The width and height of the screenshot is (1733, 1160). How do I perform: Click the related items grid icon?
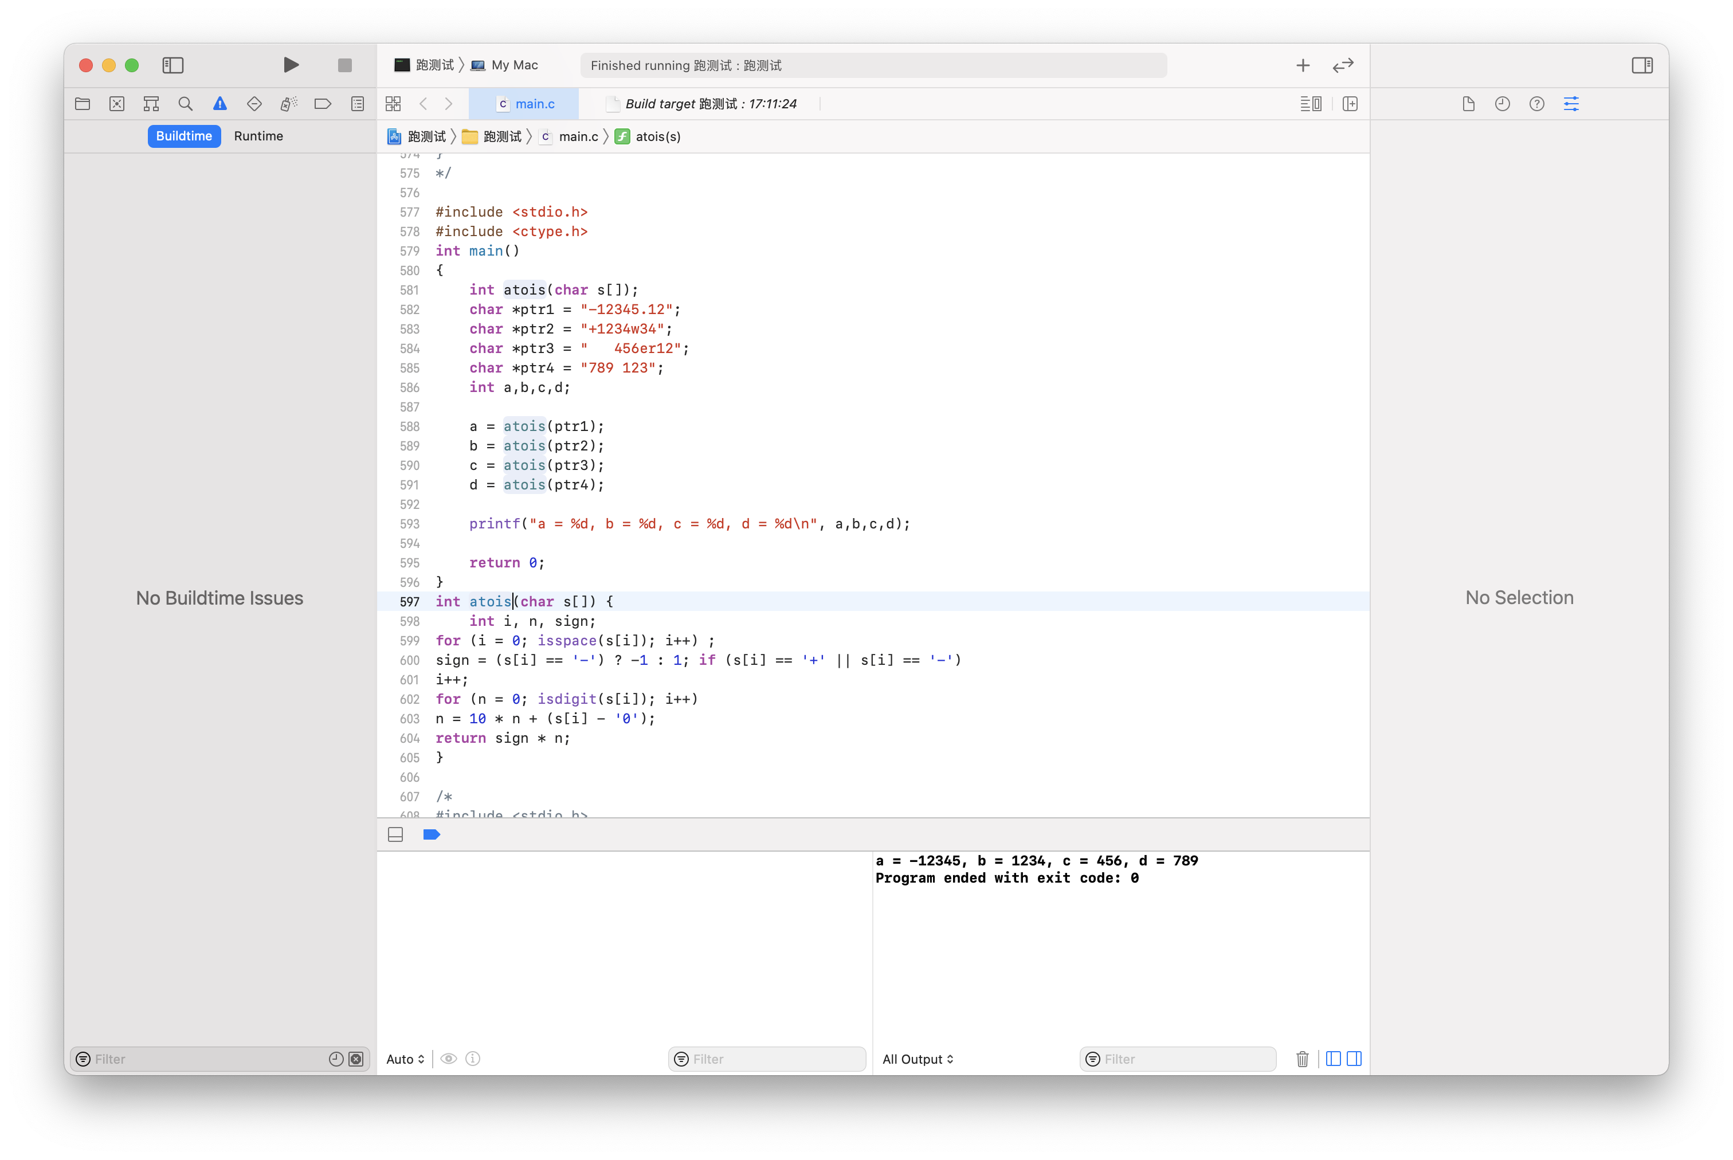click(x=393, y=104)
